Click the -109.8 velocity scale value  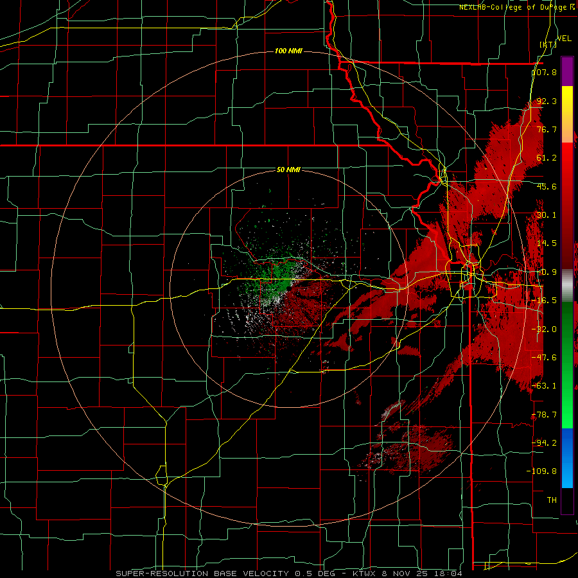coord(542,471)
